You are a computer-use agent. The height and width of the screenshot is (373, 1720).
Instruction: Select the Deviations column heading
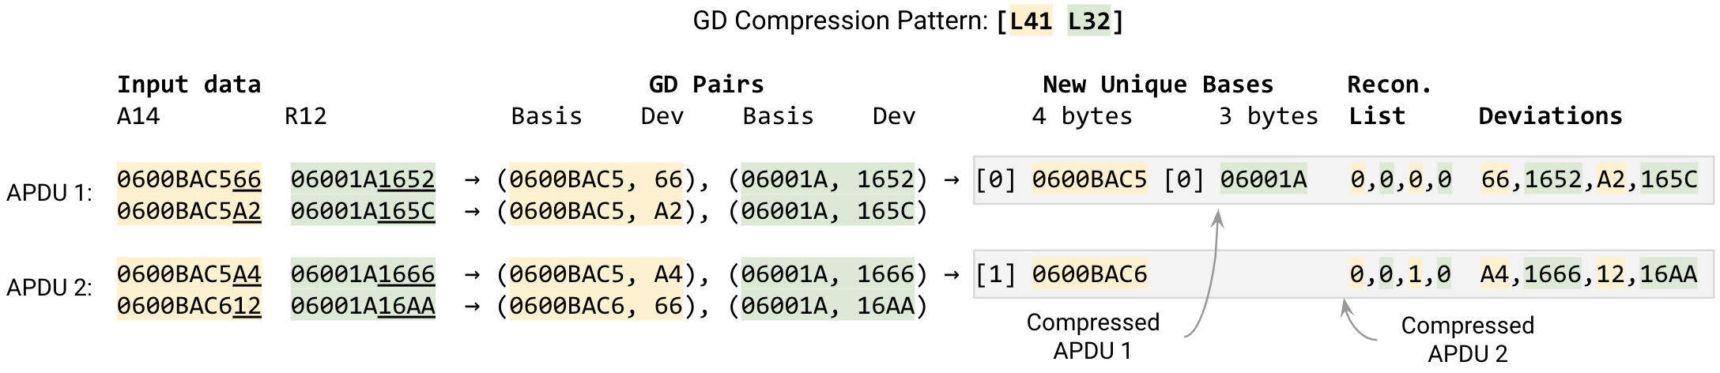1550,116
